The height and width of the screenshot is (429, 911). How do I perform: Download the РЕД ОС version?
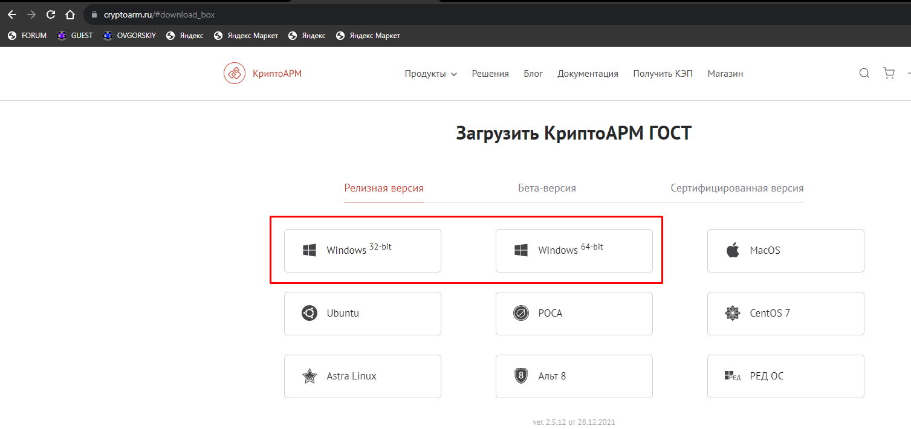point(786,376)
